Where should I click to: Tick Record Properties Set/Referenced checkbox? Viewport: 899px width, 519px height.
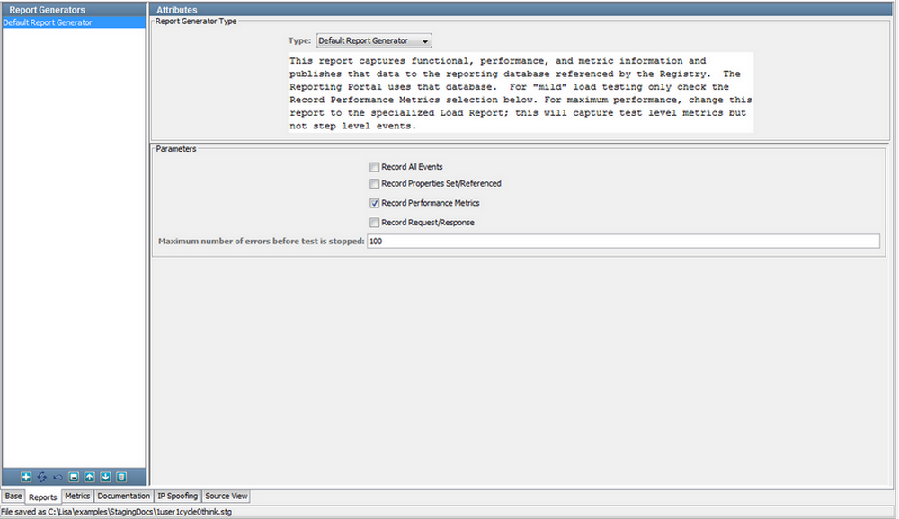pos(374,183)
